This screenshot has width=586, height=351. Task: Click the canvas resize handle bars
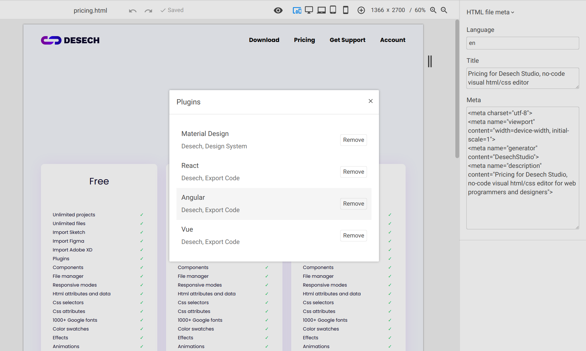(x=430, y=61)
